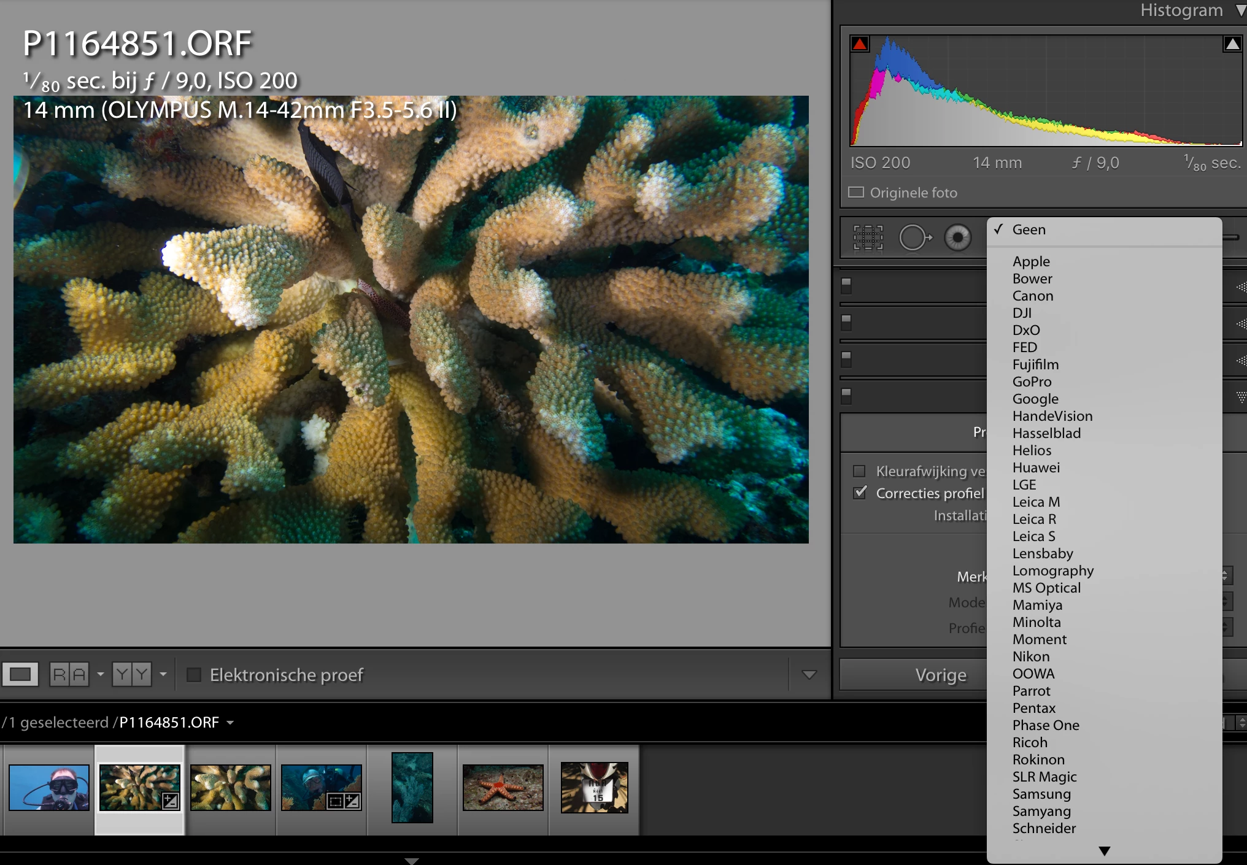Enable the Elektronische proef checkbox

coord(194,675)
